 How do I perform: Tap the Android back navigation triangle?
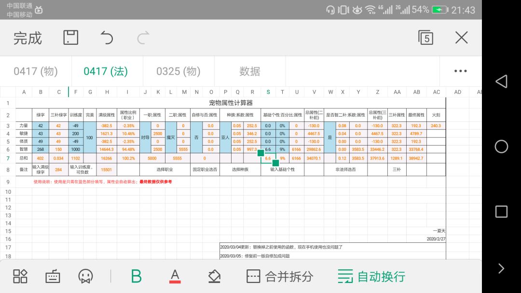501,81
